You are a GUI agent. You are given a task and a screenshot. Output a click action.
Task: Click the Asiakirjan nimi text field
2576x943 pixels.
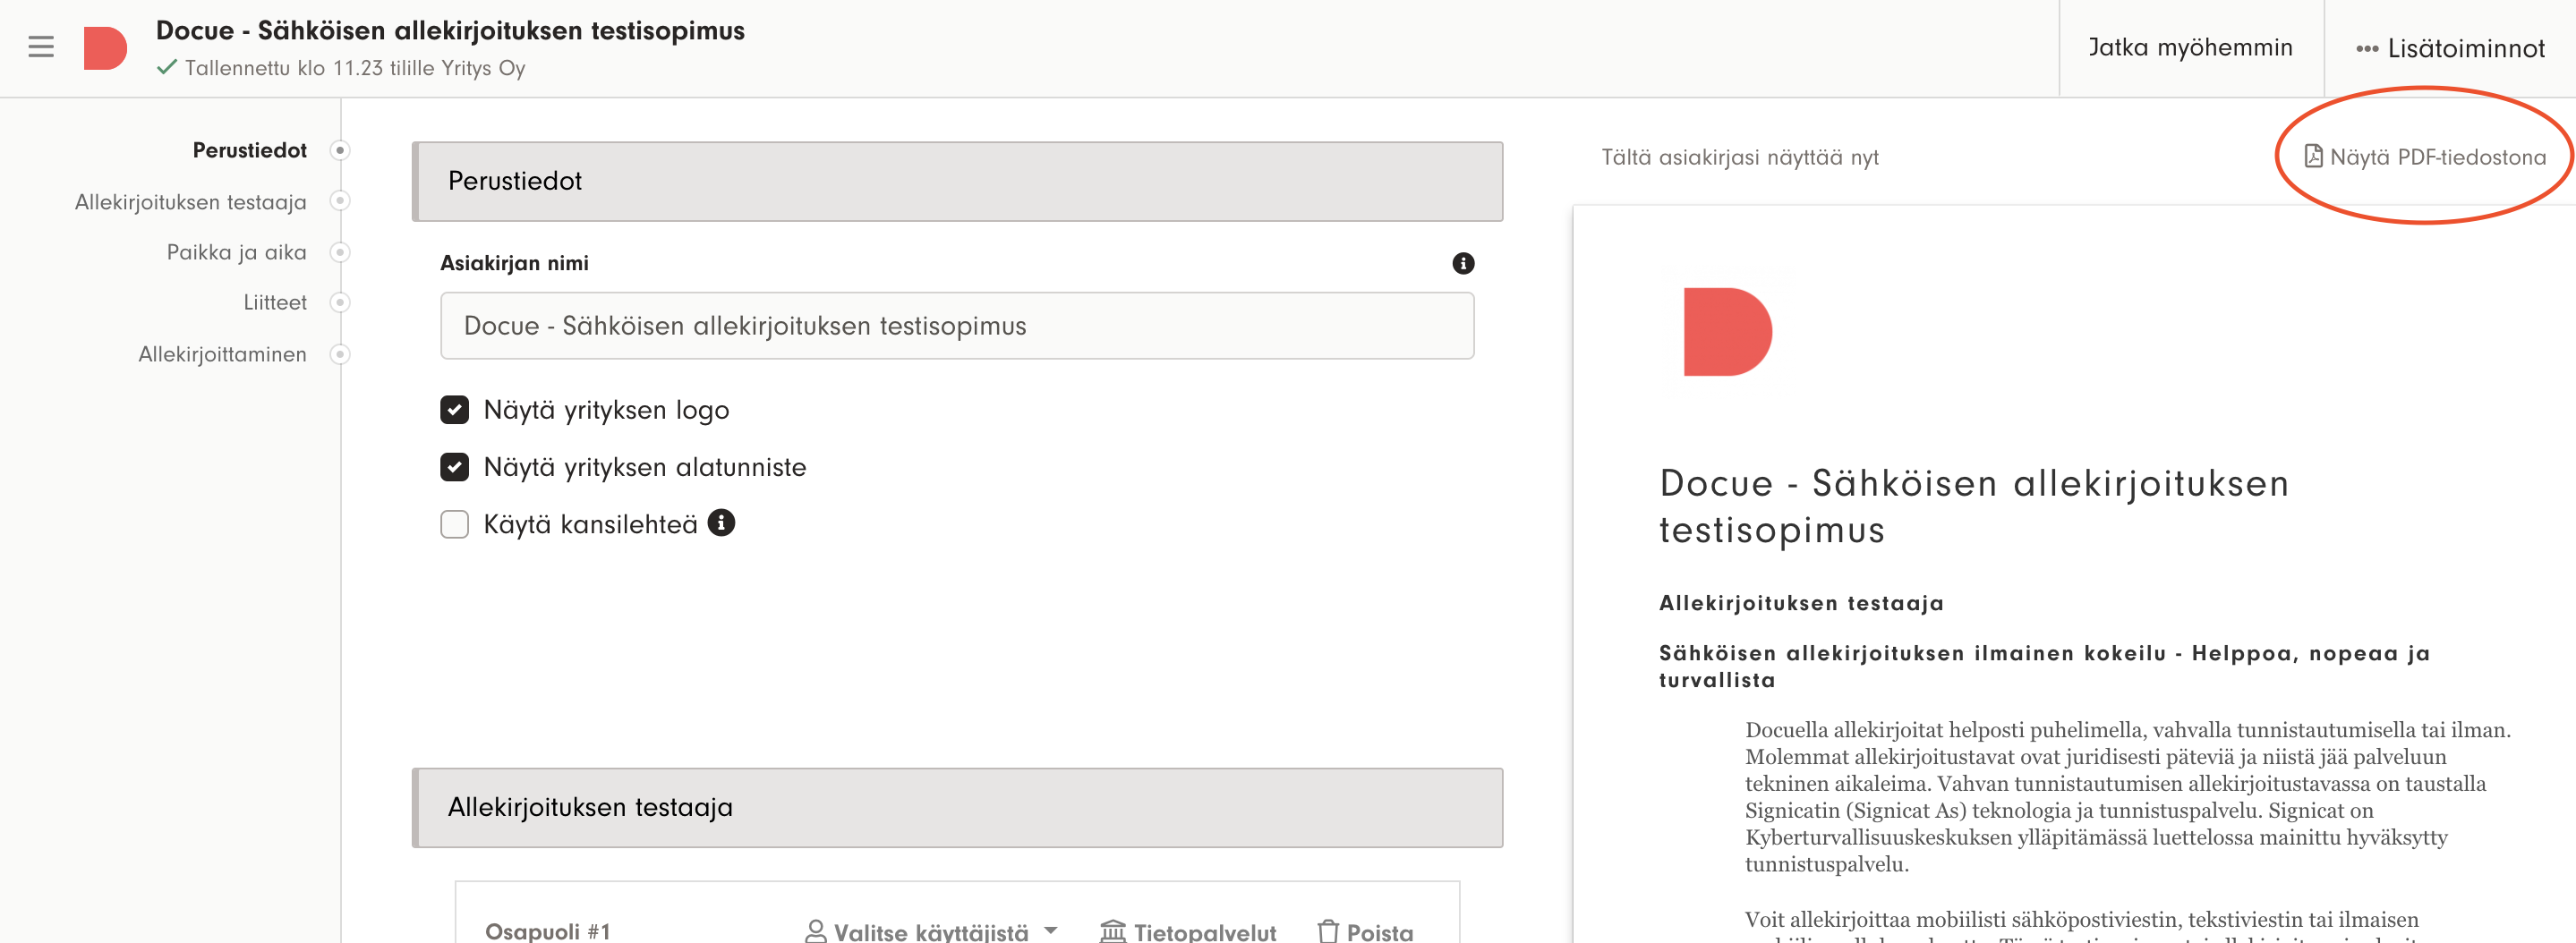pyautogui.click(x=956, y=326)
